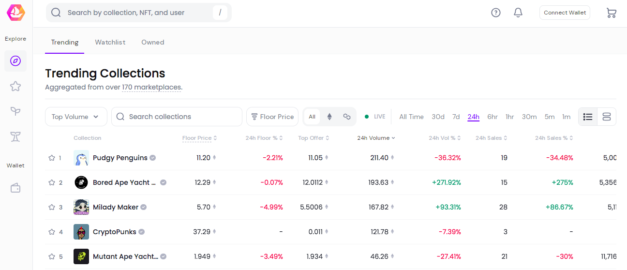
Task: Toggle the LIVE indicator
Action: (375, 117)
